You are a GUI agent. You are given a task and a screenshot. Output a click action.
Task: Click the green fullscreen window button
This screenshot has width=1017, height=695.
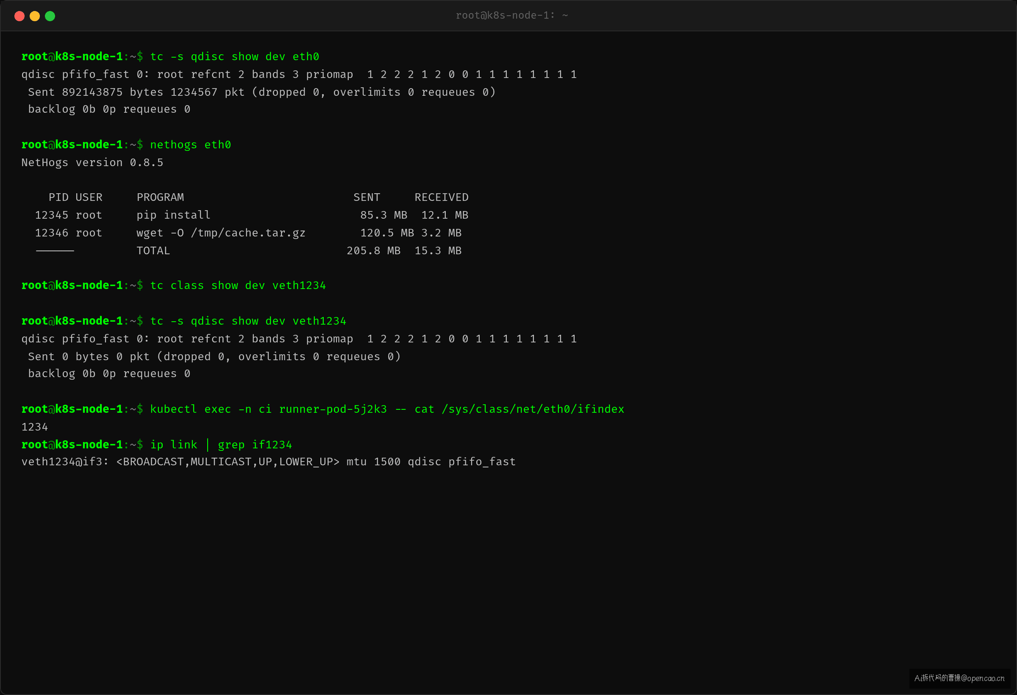50,16
